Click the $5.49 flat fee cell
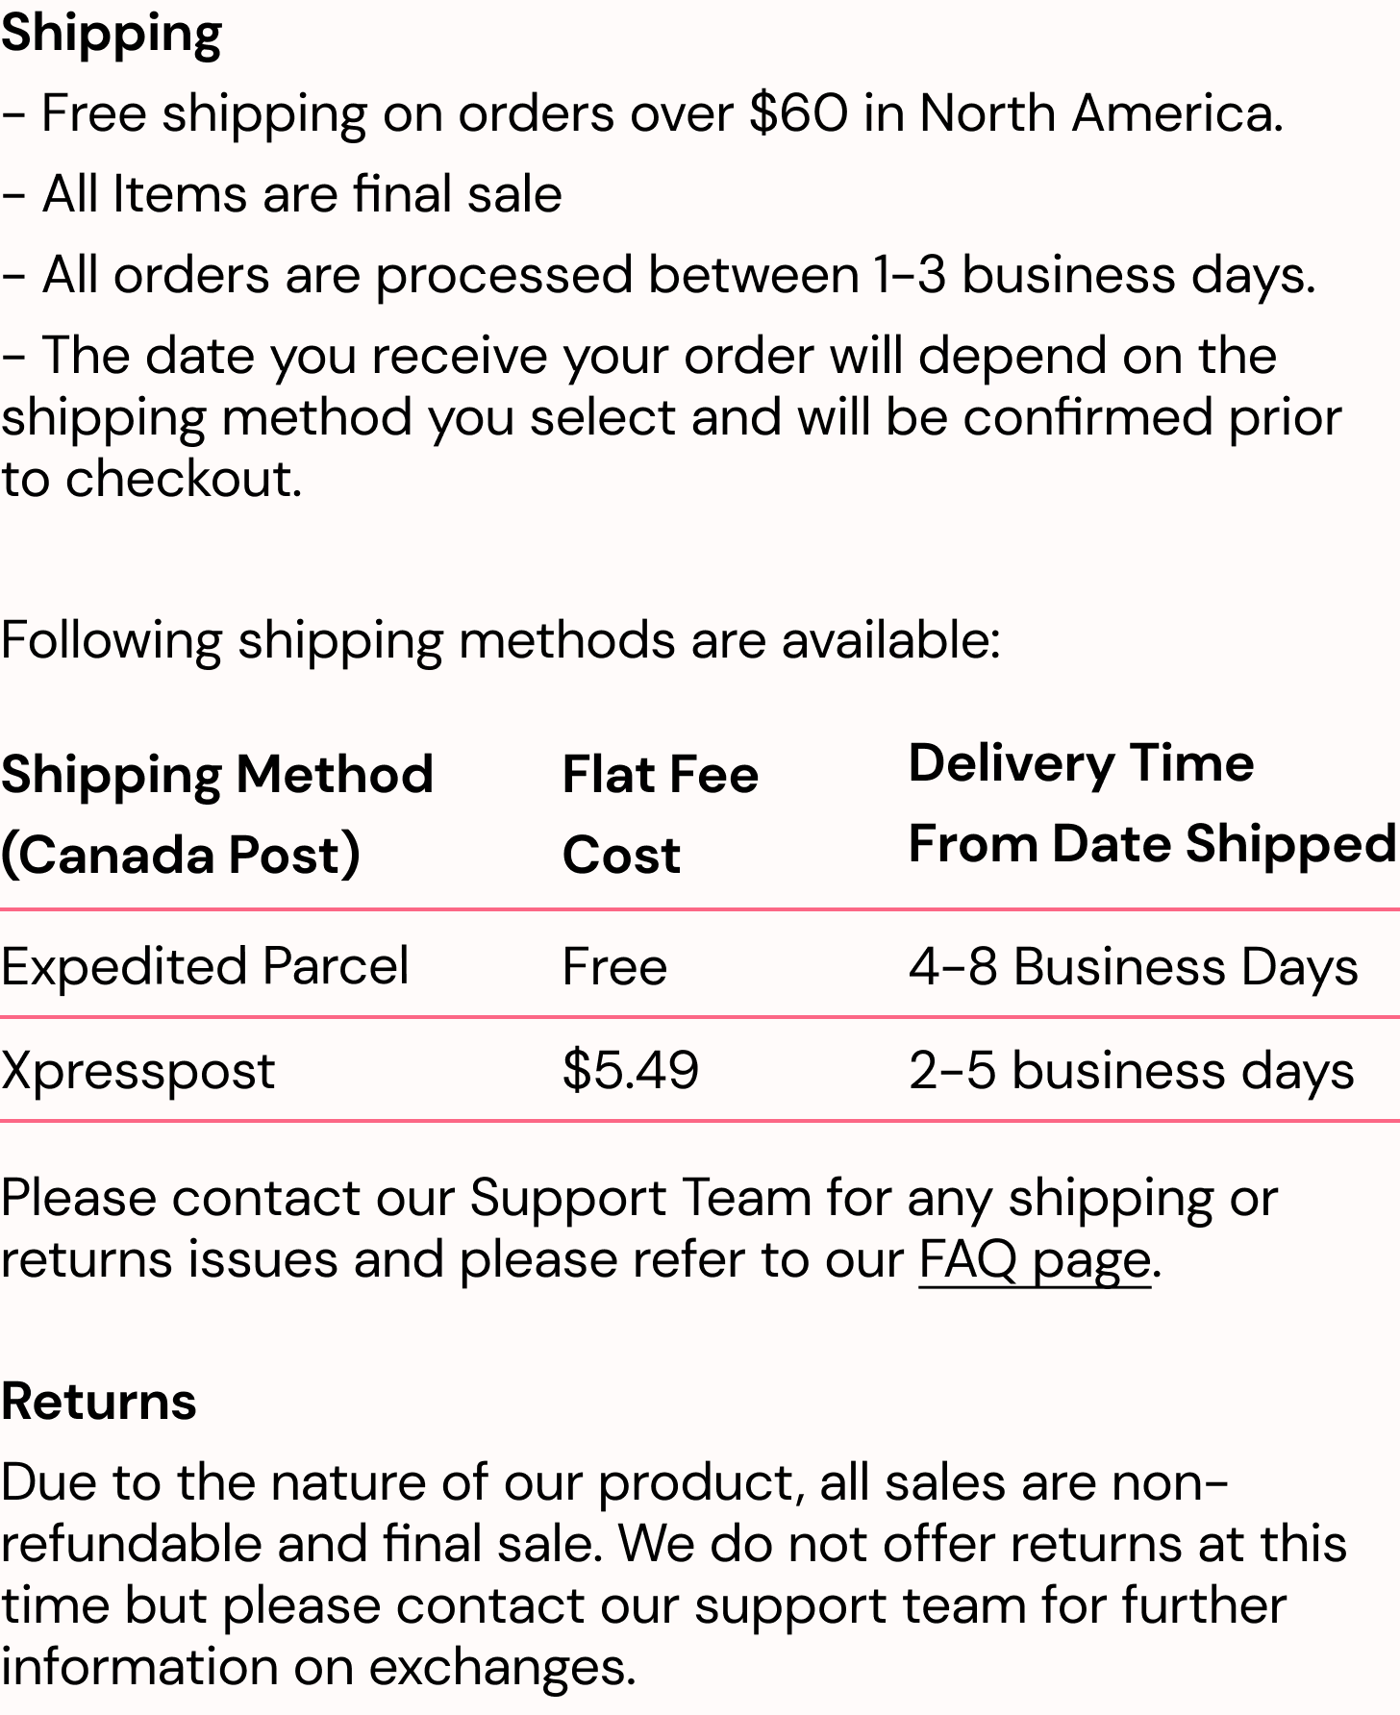 point(631,1070)
